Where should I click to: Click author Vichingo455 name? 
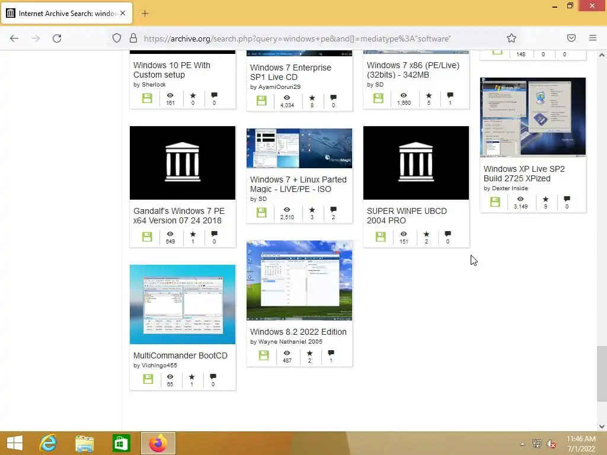(x=159, y=366)
